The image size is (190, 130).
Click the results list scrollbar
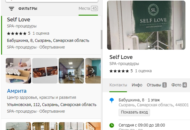[101, 40]
